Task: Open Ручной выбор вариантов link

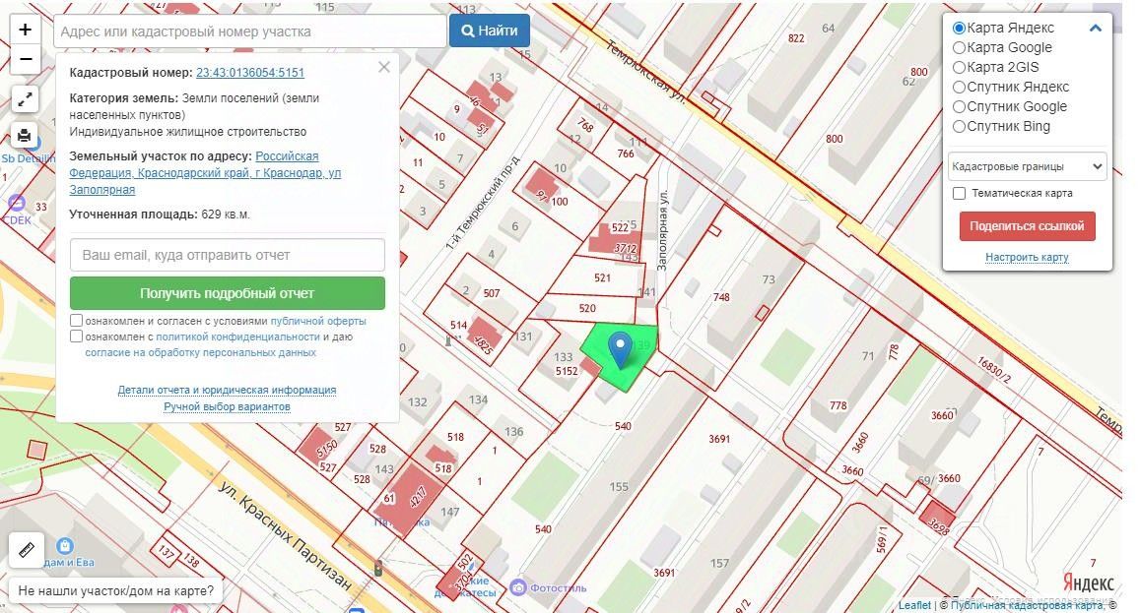Action: pos(227,406)
